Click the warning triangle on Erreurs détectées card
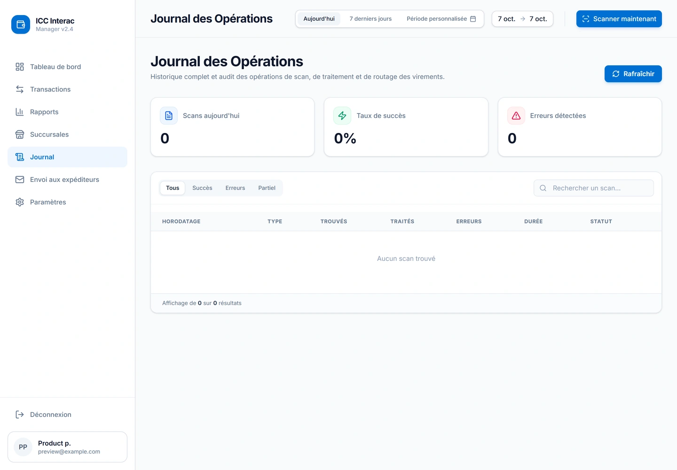The height and width of the screenshot is (470, 677). (x=516, y=116)
